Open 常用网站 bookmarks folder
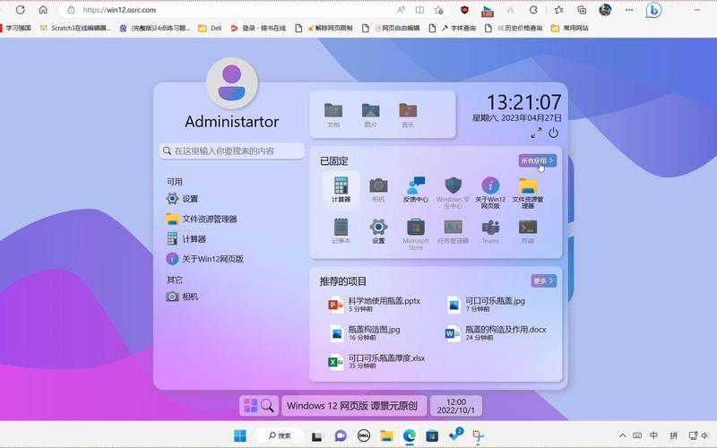Image resolution: width=717 pixels, height=448 pixels. 570,28
